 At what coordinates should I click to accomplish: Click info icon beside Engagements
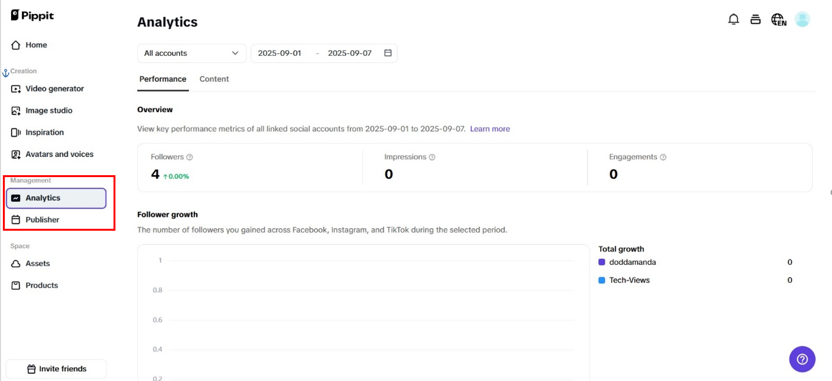(x=663, y=157)
